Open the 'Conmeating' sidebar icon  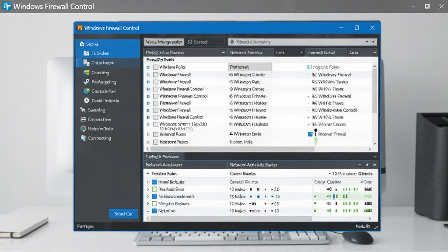[x=83, y=138]
